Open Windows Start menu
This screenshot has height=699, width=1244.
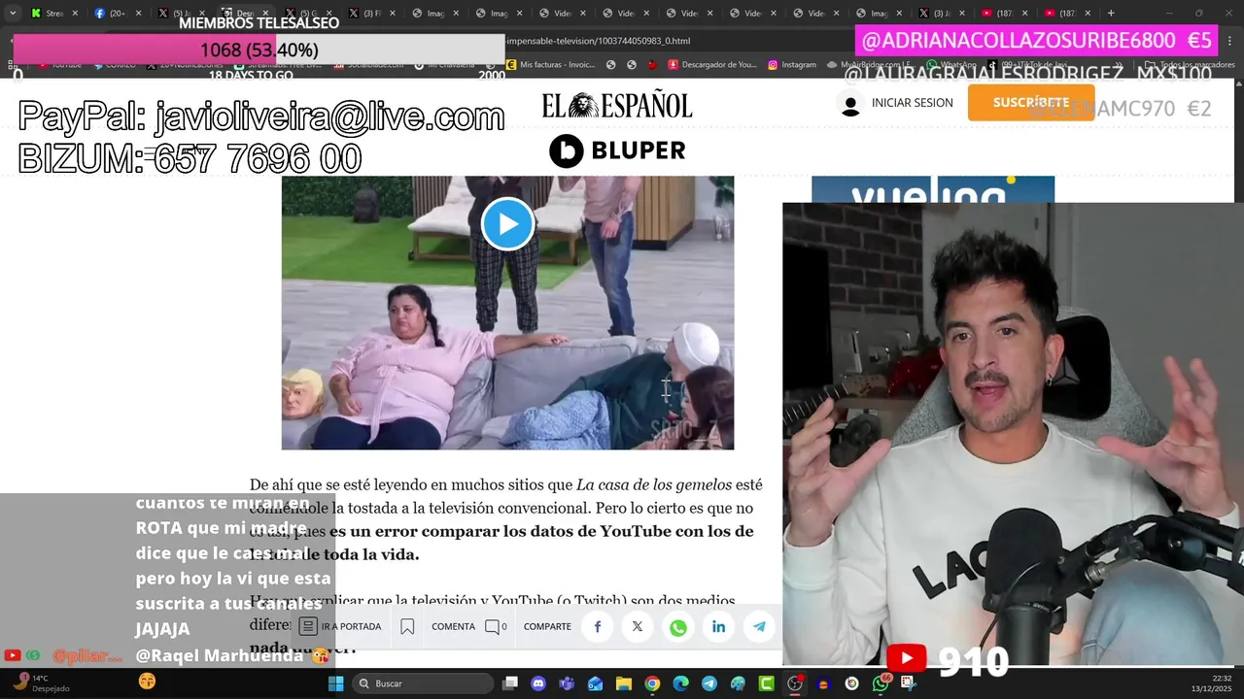tap(335, 683)
